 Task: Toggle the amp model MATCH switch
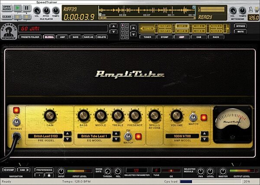193,118
